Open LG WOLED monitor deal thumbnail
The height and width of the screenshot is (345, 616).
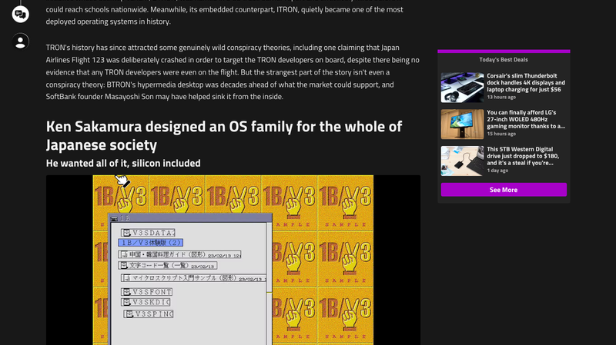[462, 124]
